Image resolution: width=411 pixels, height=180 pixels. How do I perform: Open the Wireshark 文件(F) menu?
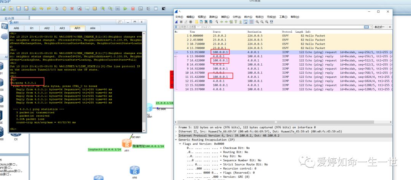click(179, 17)
